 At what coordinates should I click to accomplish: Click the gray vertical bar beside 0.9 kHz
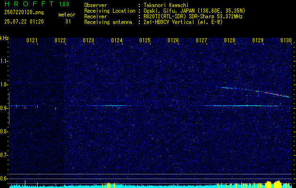coord(9,109)
